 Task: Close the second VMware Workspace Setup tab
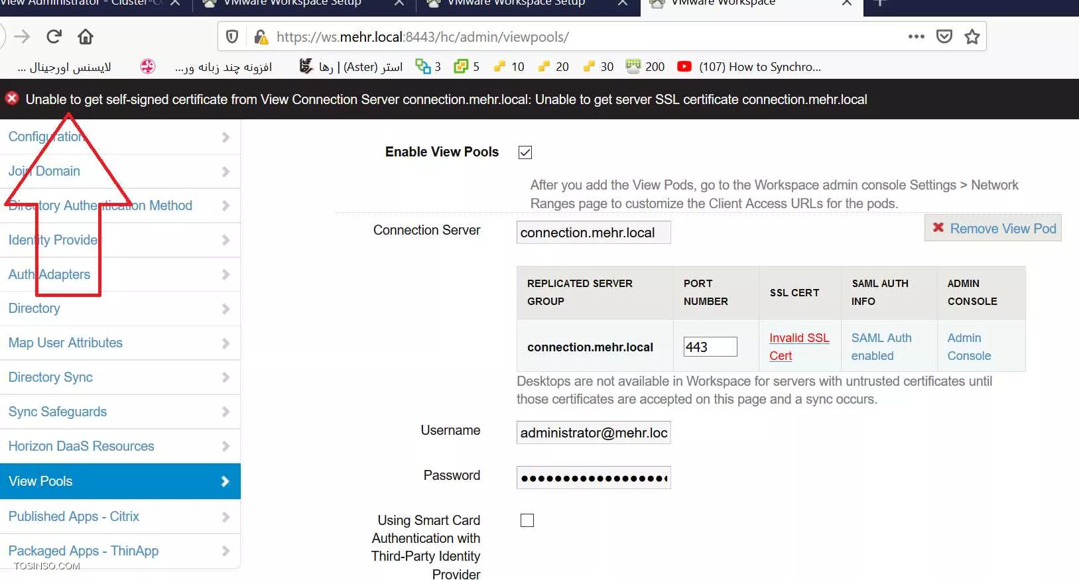tap(623, 3)
